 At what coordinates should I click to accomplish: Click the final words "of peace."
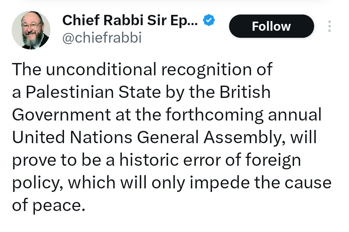48,206
